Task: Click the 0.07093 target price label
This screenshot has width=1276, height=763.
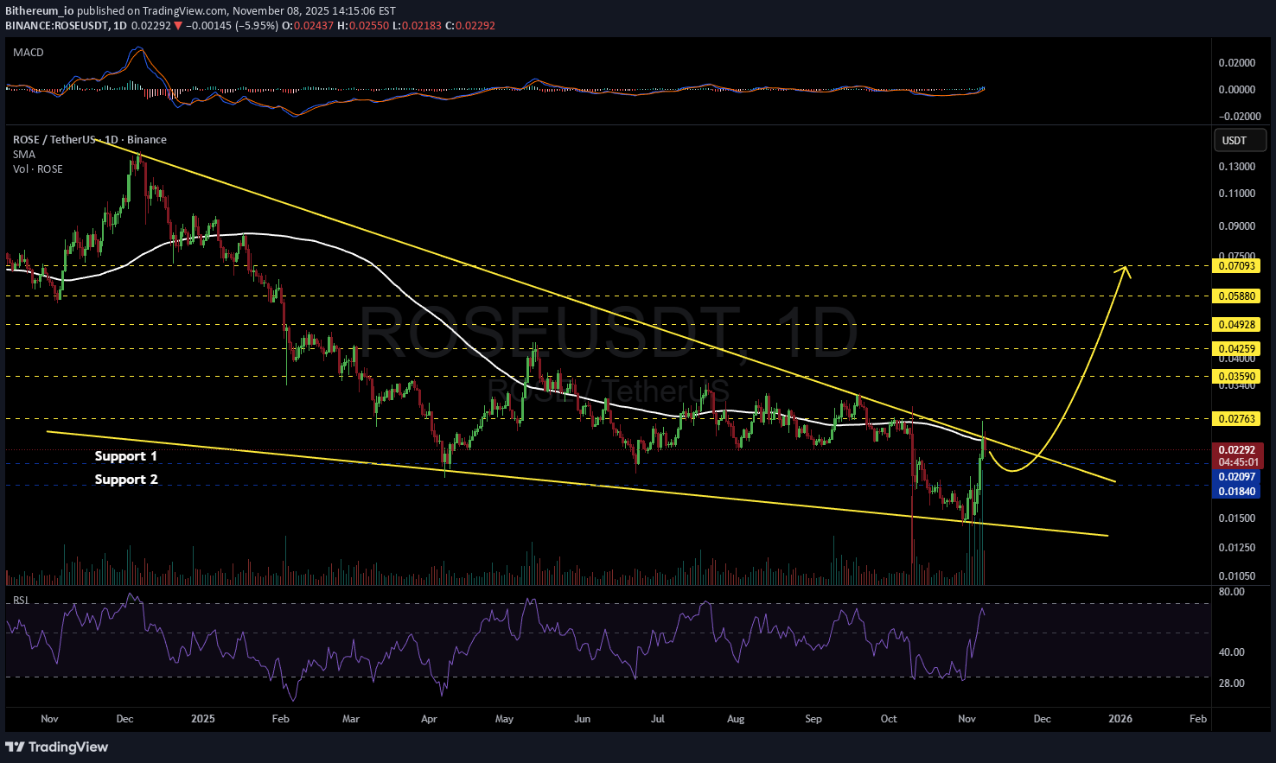Action: (x=1237, y=266)
